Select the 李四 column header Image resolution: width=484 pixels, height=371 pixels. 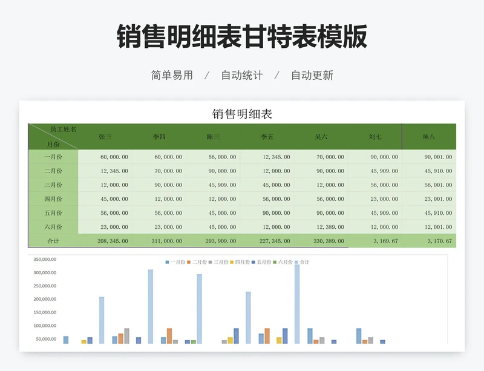tap(159, 137)
